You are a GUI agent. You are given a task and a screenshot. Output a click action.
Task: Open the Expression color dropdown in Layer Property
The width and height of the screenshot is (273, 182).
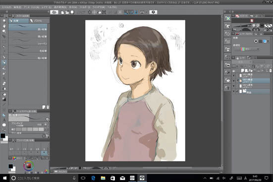pos(247,49)
